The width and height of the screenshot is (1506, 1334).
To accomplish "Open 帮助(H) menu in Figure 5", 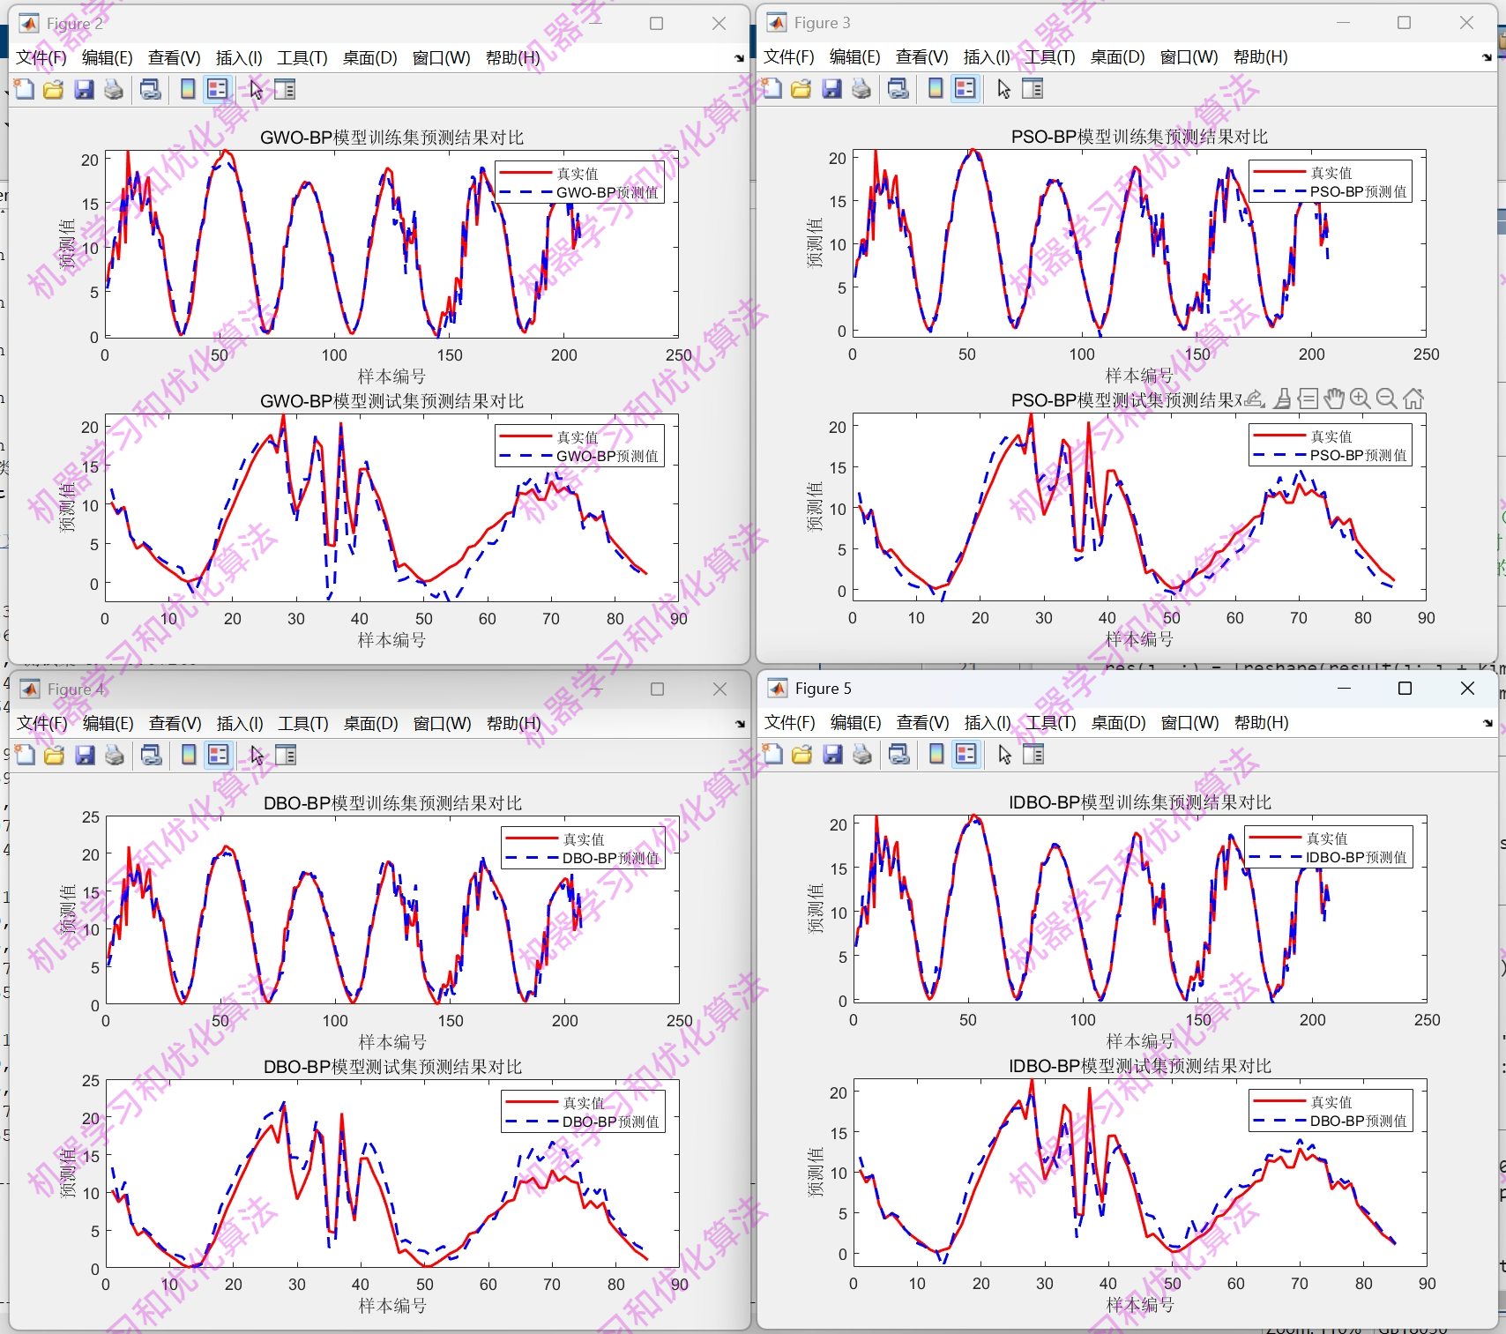I will (1261, 723).
